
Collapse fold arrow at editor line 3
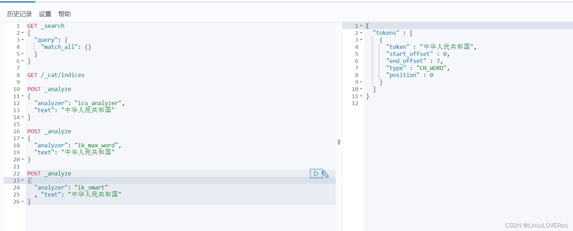23,40
